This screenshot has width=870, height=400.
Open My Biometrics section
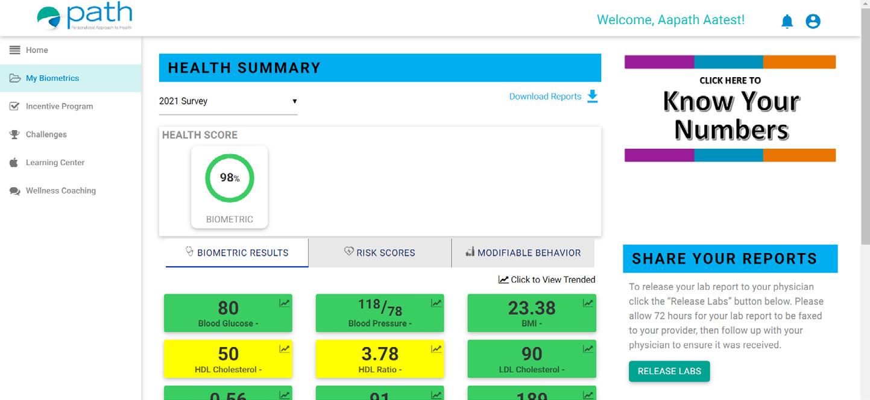tap(71, 78)
